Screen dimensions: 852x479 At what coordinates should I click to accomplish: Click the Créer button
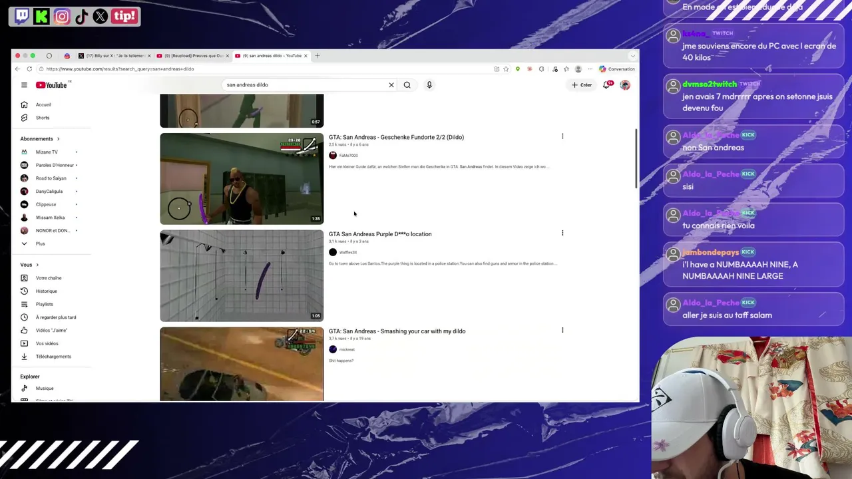[582, 85]
